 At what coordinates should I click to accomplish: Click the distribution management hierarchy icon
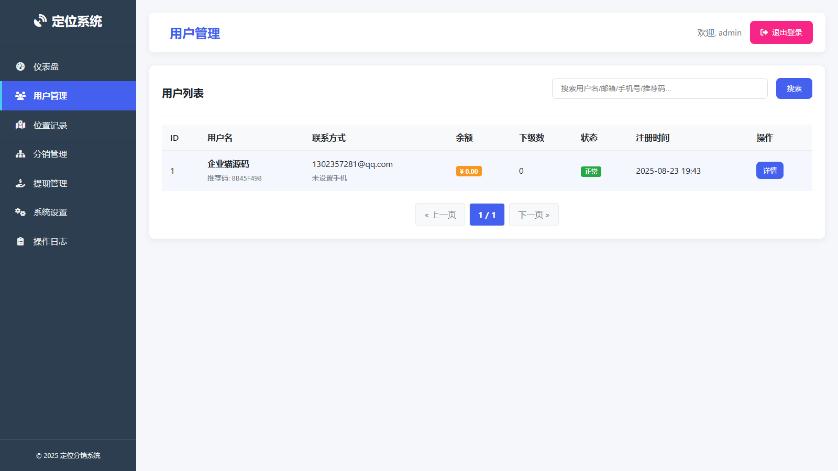tap(20, 154)
